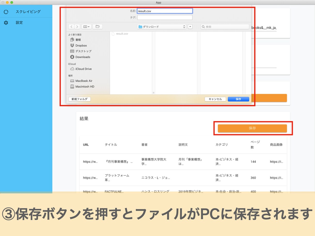The image size is (315, 236).
Task: Click the 本›社会・政治›政 category cell
Action: [x=228, y=192]
